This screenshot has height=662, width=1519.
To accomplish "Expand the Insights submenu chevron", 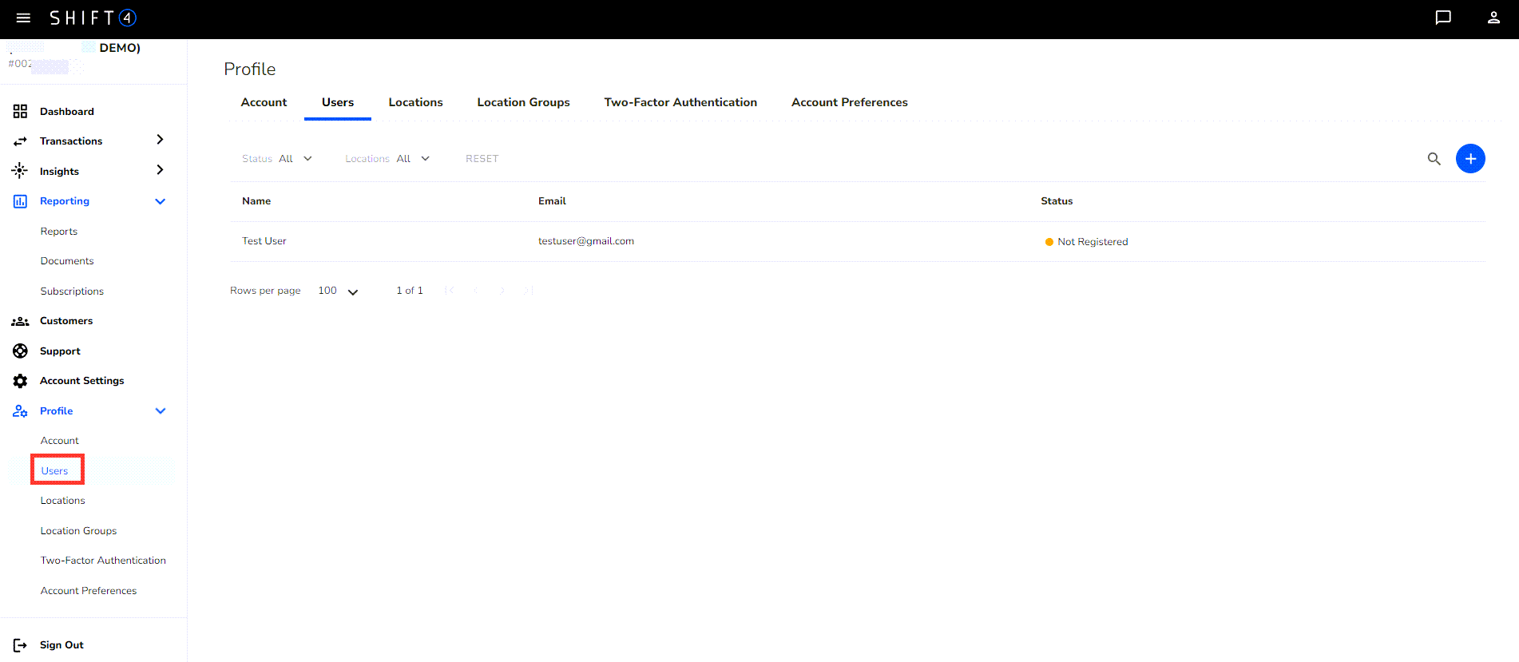I will click(160, 170).
